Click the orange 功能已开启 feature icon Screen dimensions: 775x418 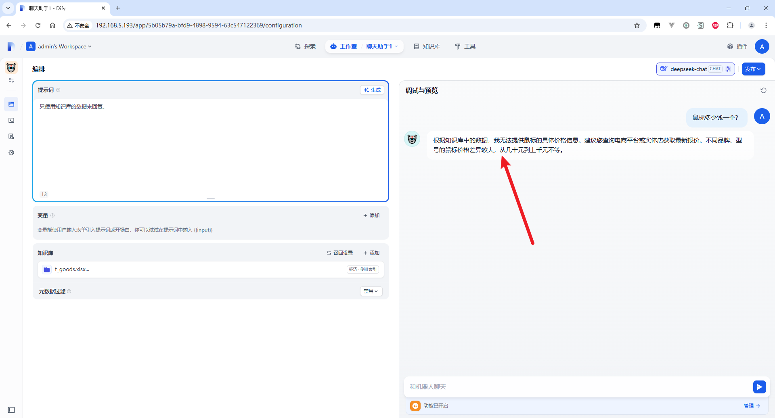[x=415, y=406]
